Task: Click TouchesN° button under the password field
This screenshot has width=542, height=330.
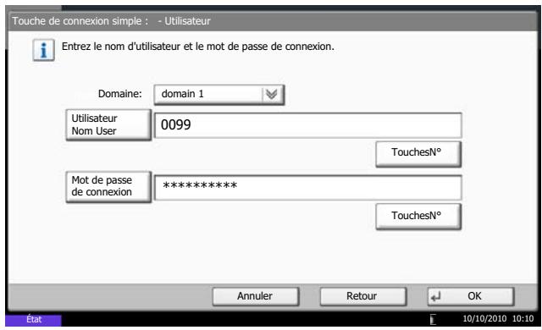Action: click(418, 216)
